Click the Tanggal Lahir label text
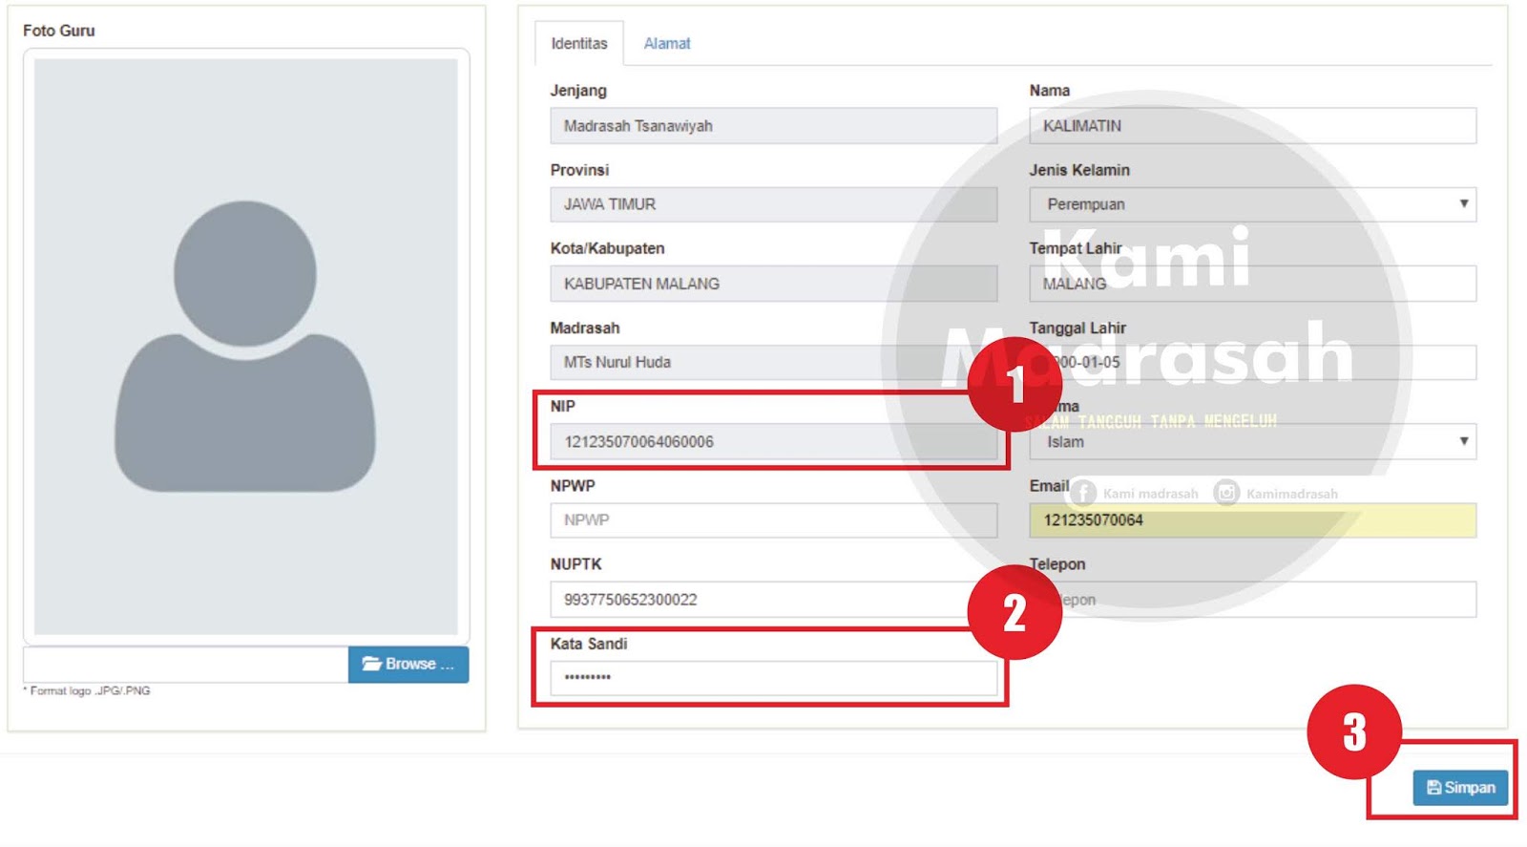1527x847 pixels. (x=1077, y=328)
